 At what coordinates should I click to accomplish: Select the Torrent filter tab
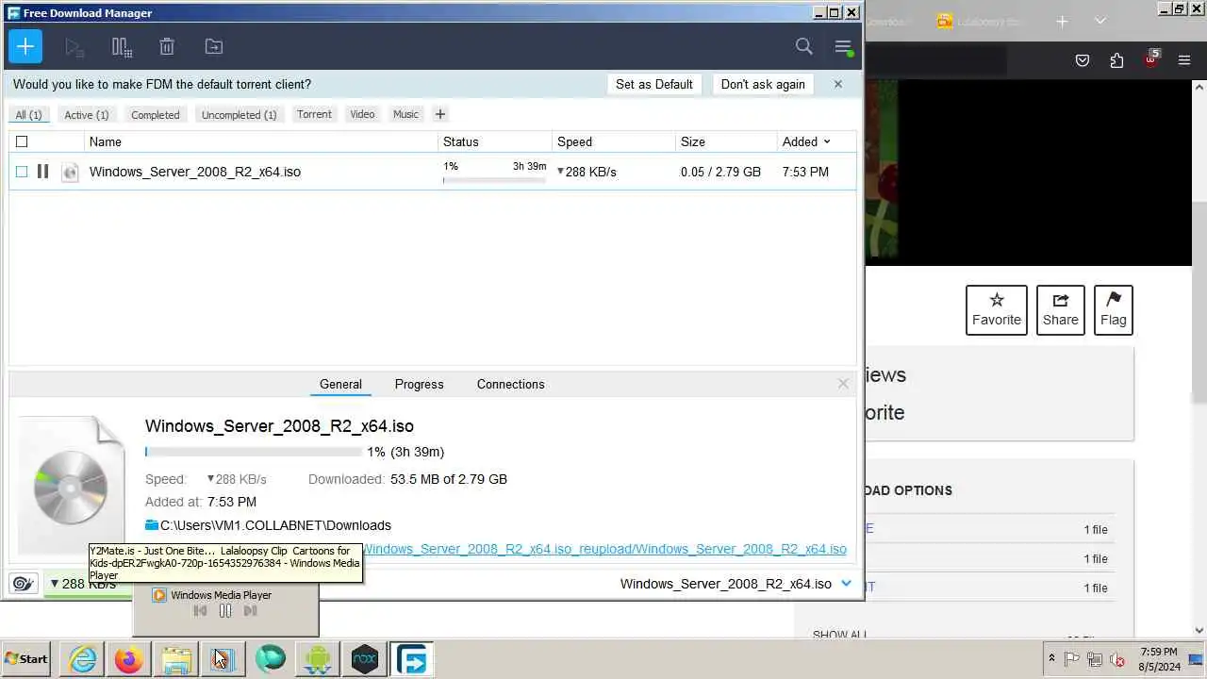click(314, 114)
